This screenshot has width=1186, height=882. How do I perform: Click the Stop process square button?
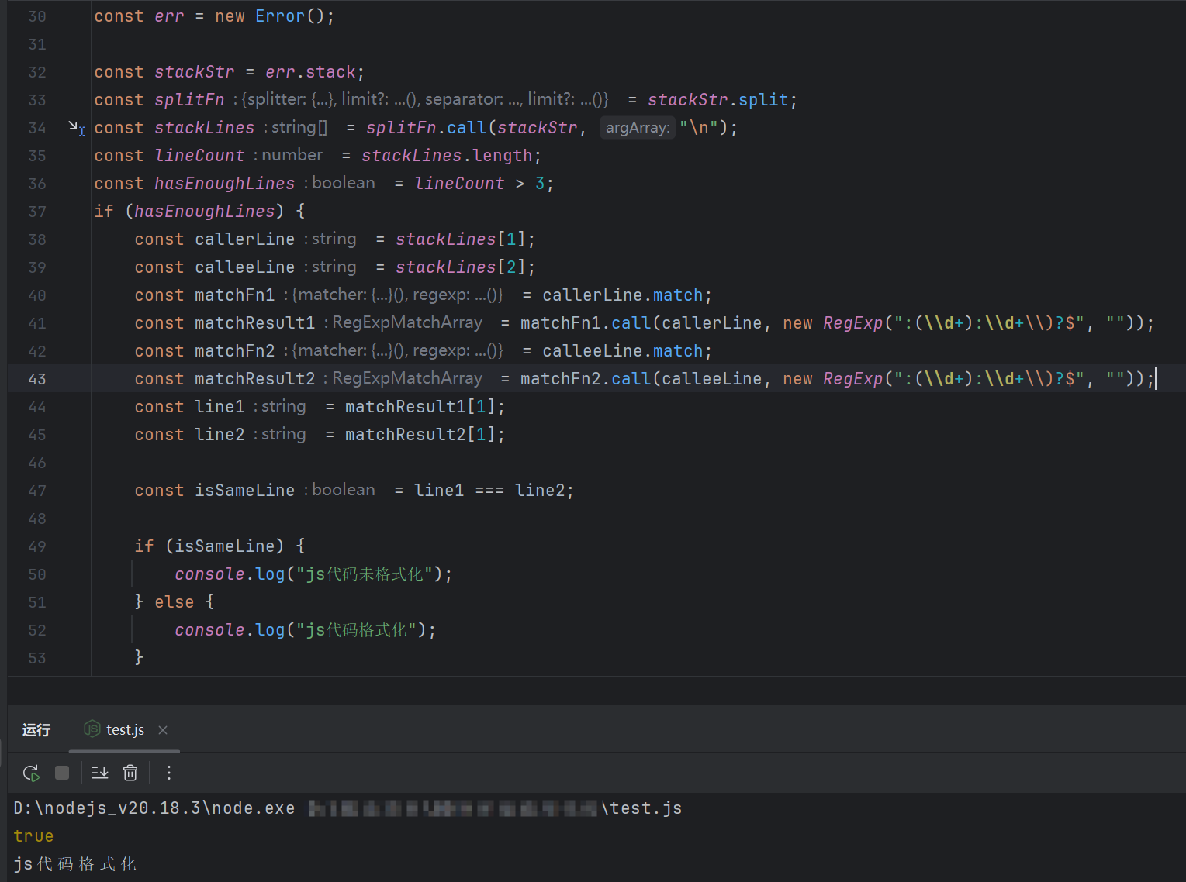[62, 773]
